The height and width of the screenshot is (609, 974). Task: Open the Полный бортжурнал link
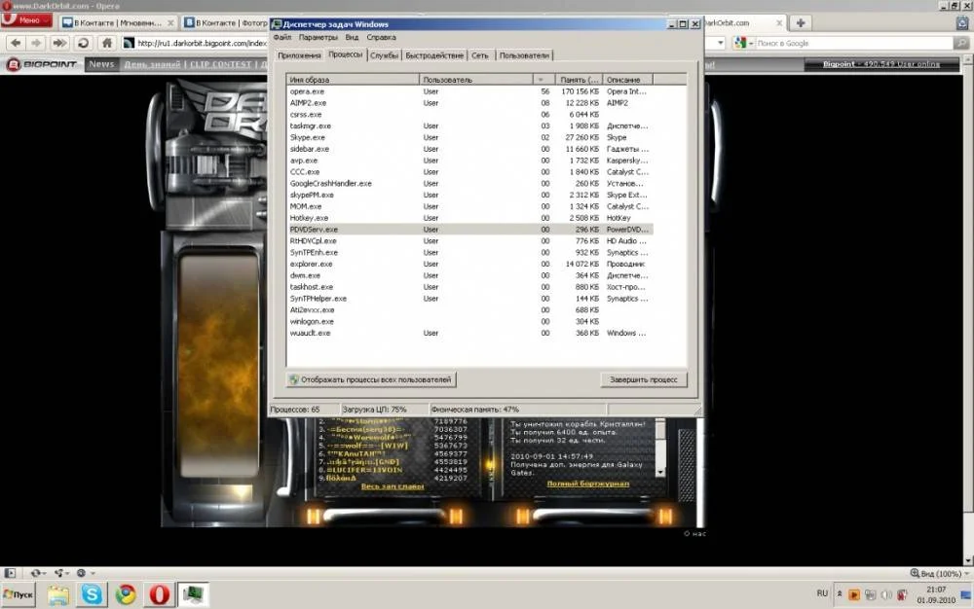(587, 484)
